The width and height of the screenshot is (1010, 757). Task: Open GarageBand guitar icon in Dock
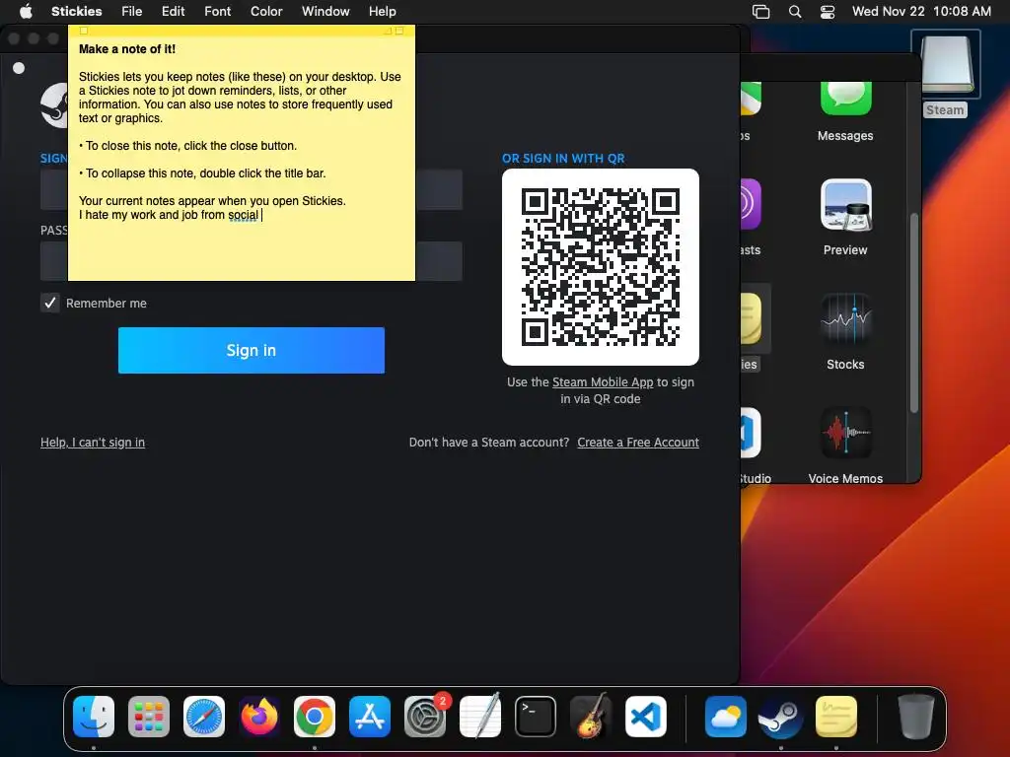point(591,716)
